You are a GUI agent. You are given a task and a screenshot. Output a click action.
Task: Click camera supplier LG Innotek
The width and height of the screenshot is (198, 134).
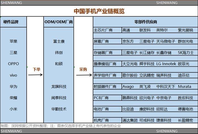pos(166,64)
